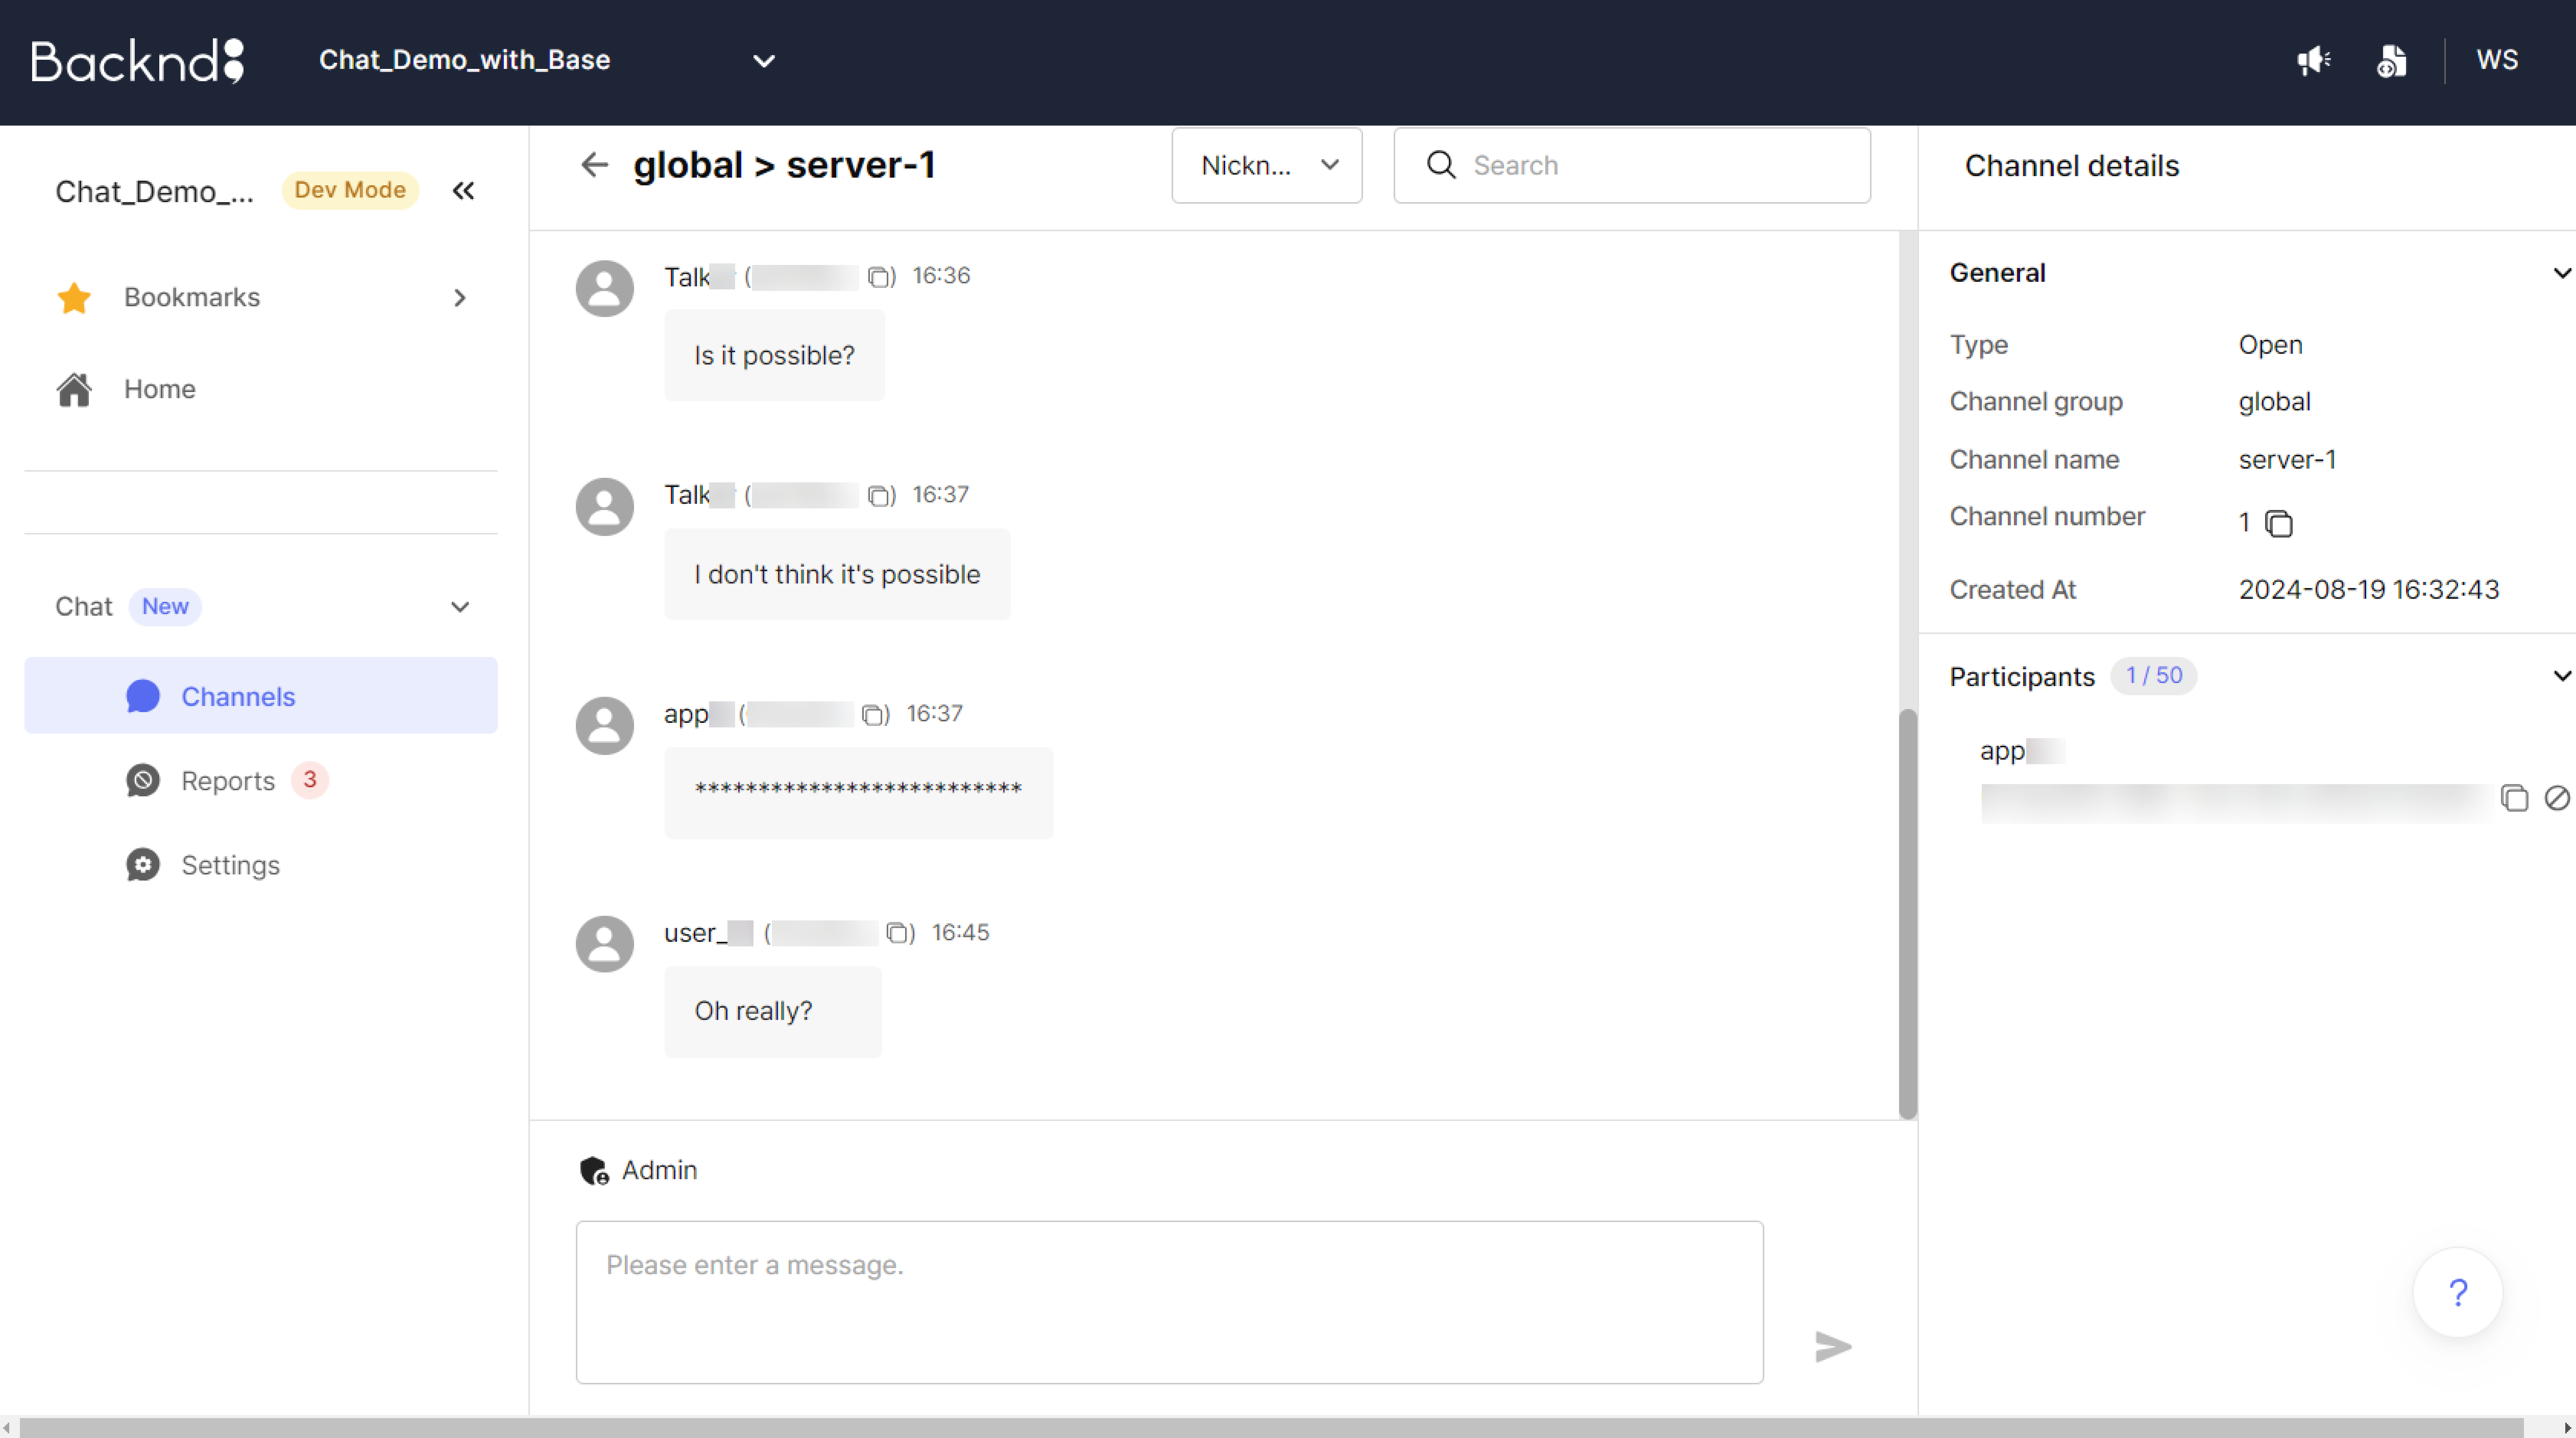Open the Chat_Demo_with_Base project dropdown
The image size is (2576, 1438).
pyautogui.click(x=547, y=60)
